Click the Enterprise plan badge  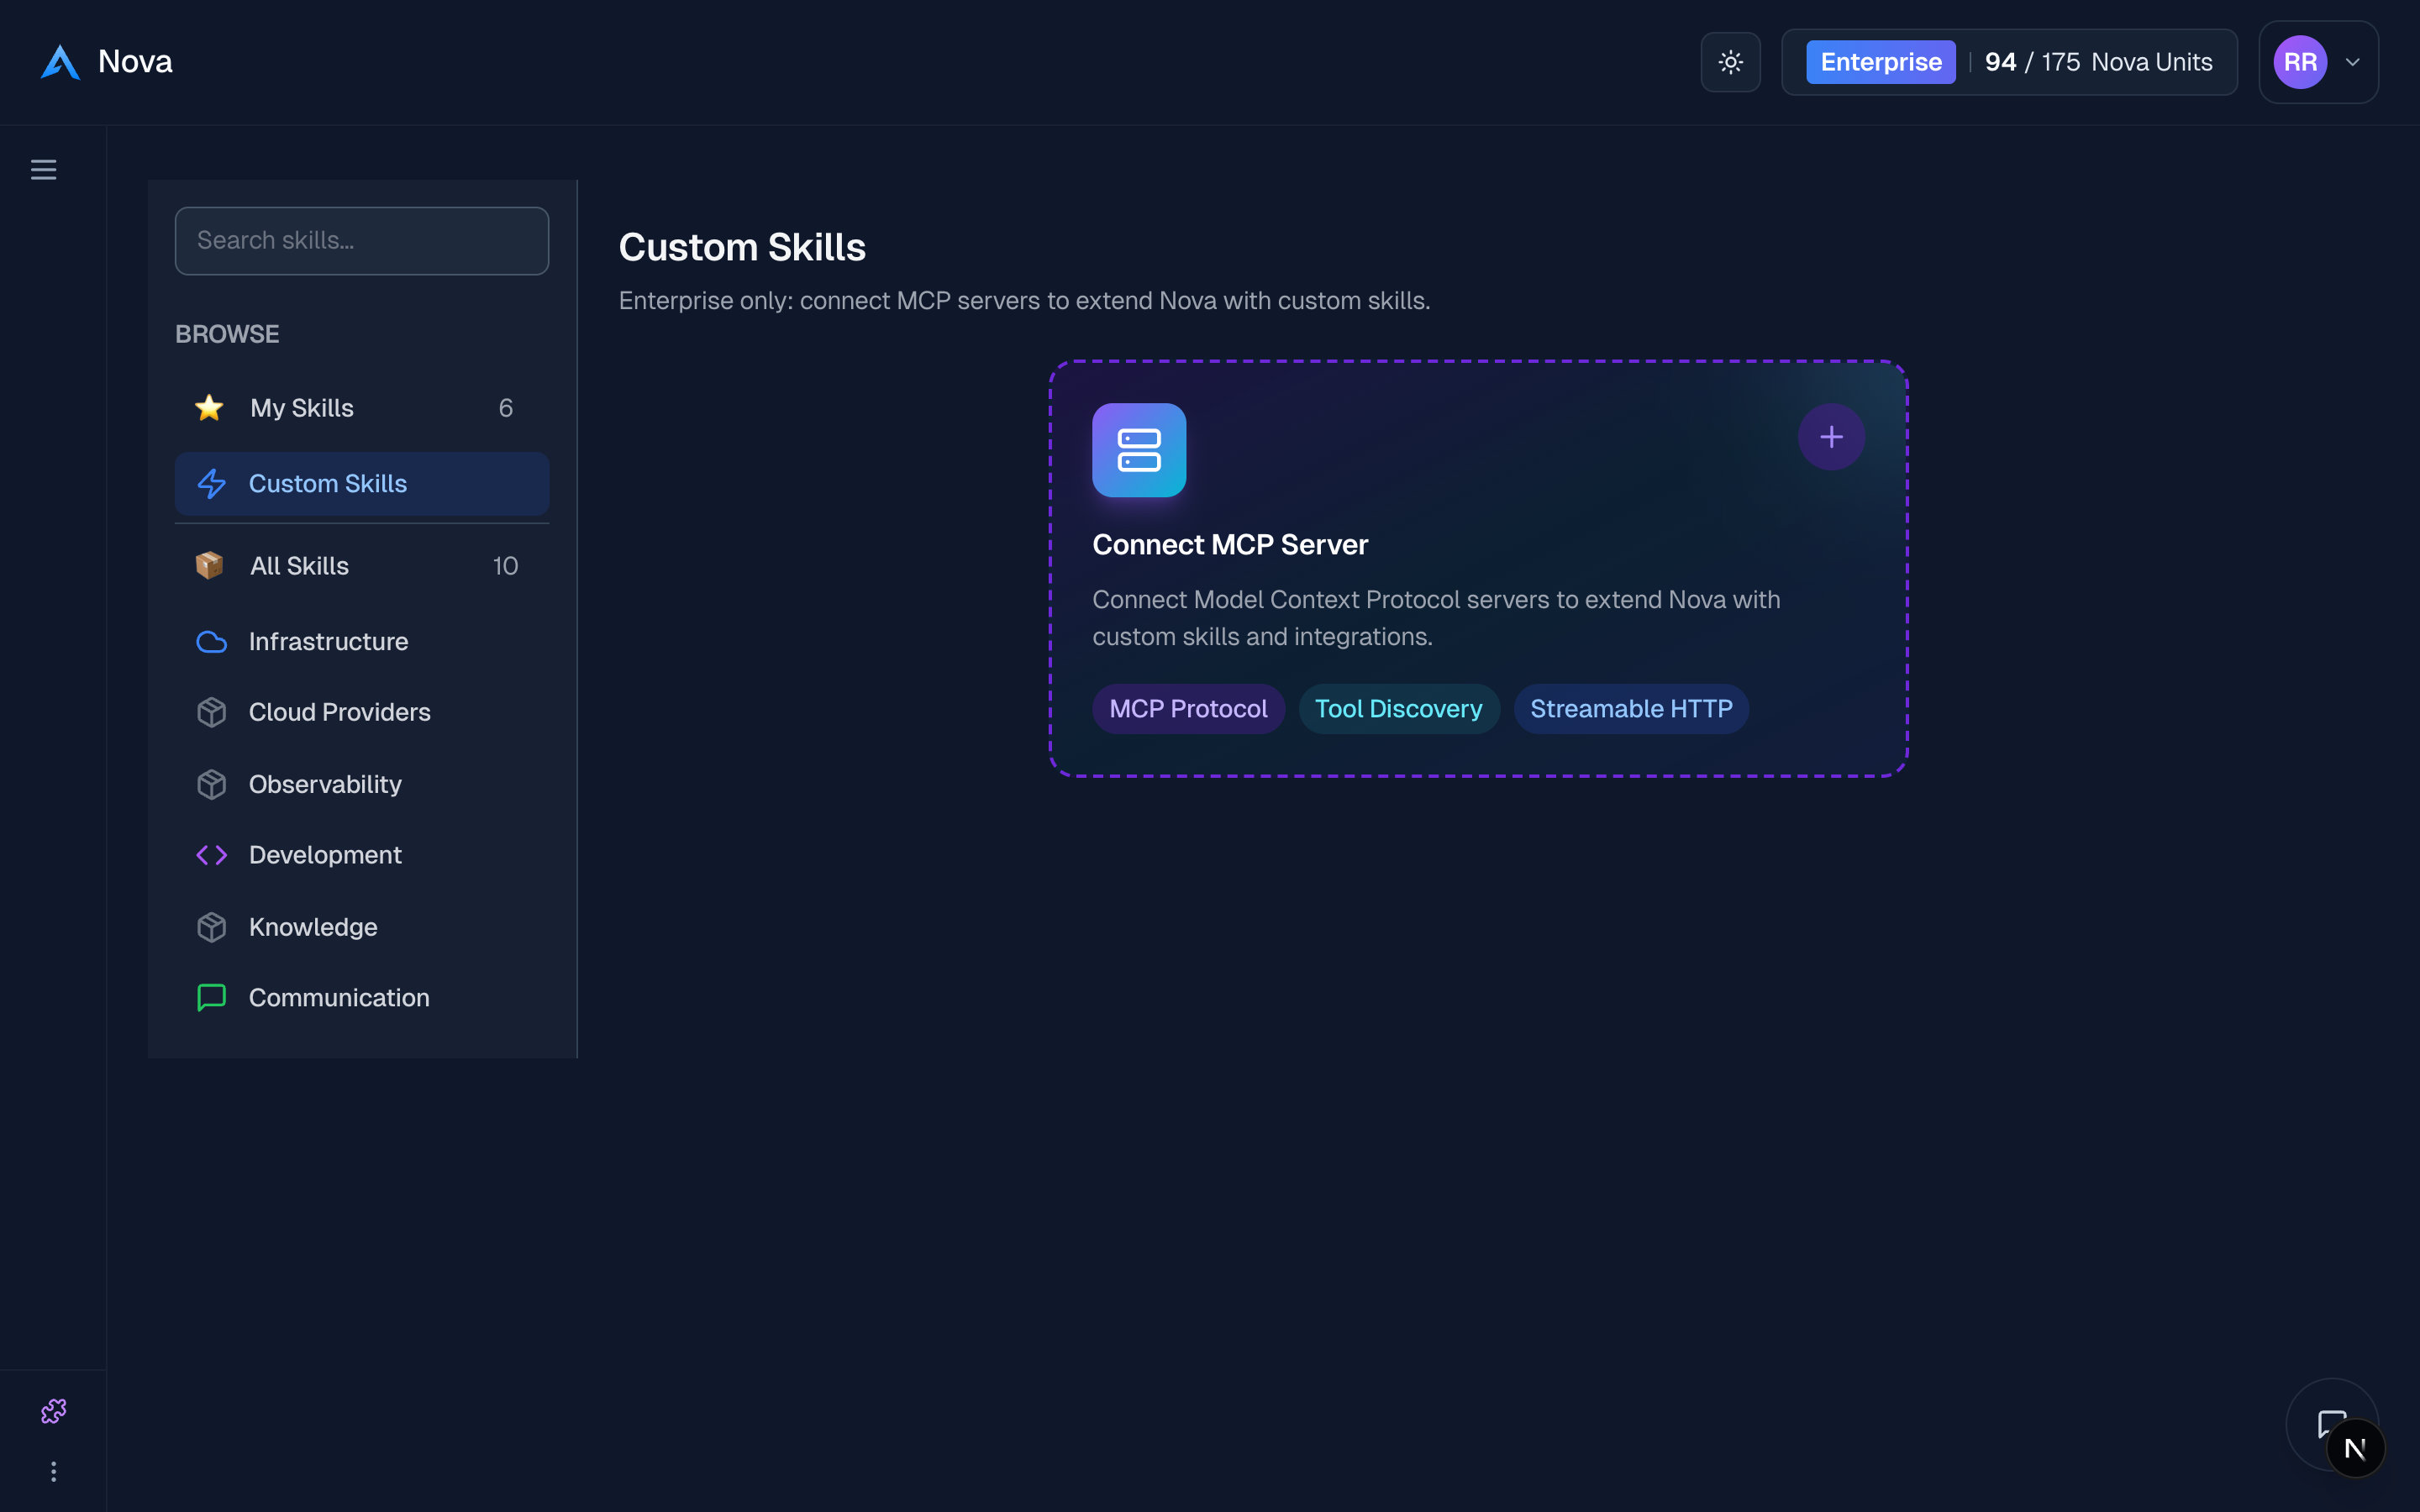pos(1880,62)
